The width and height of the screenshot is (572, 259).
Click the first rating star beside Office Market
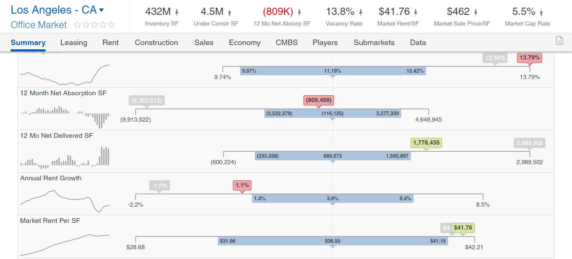pos(78,25)
